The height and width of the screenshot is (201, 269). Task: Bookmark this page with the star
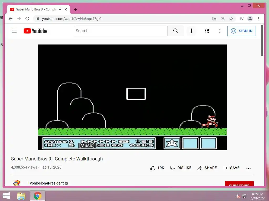tap(231, 19)
